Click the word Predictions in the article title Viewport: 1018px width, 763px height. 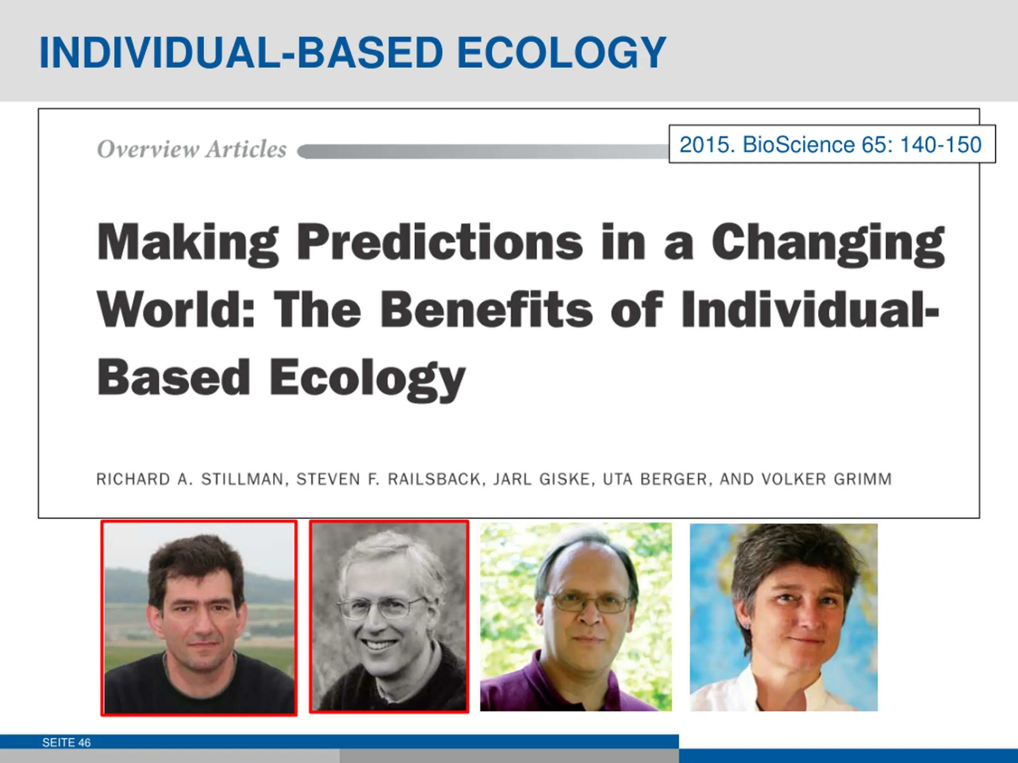click(440, 242)
